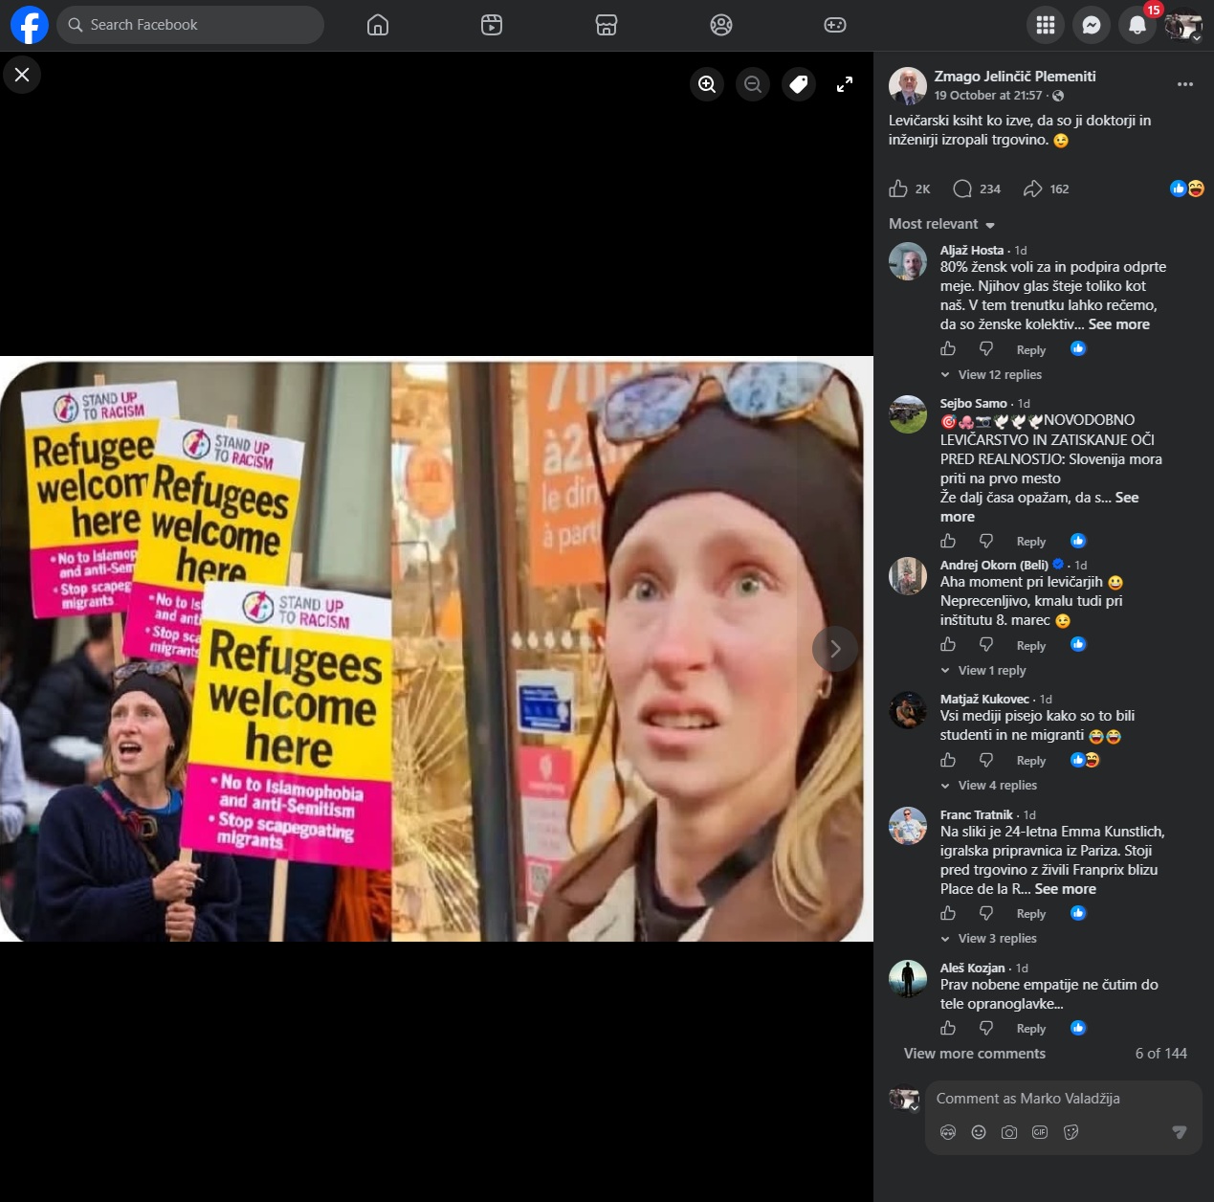This screenshot has height=1202, width=1214.
Task: Like Andrej Okorn's comment
Action: point(948,645)
